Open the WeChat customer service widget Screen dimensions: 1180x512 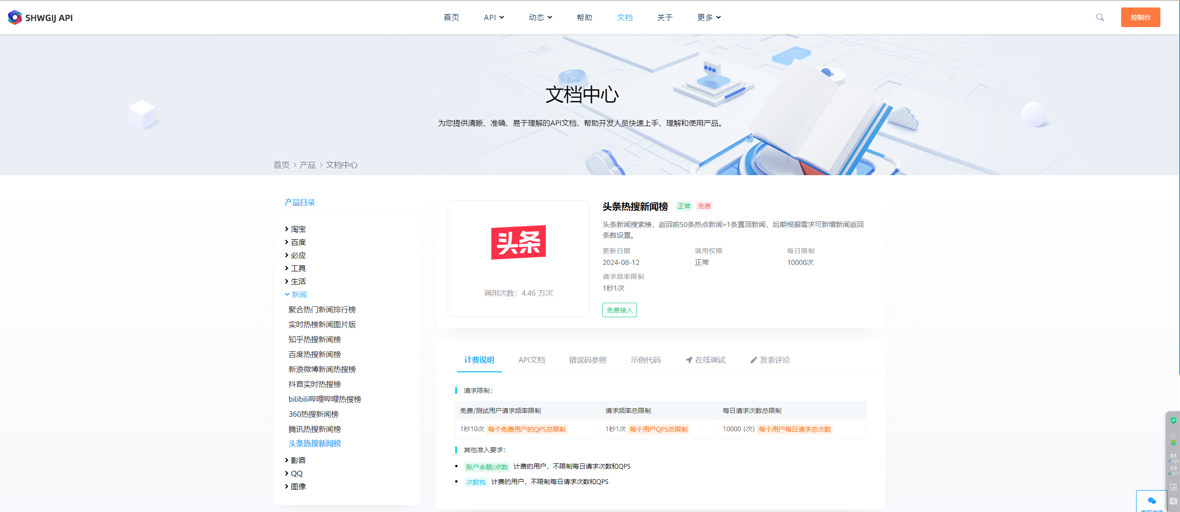(x=1151, y=502)
